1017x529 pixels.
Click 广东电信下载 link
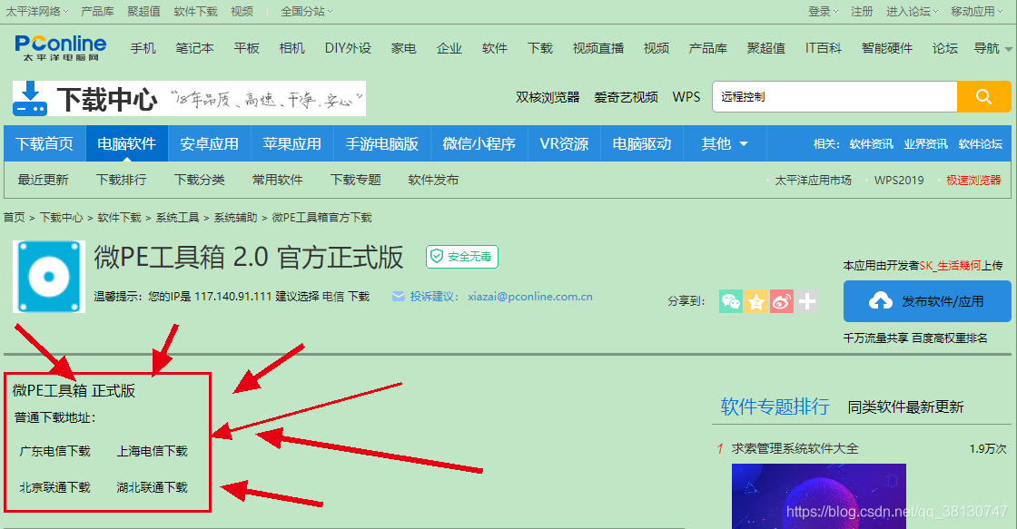[54, 451]
